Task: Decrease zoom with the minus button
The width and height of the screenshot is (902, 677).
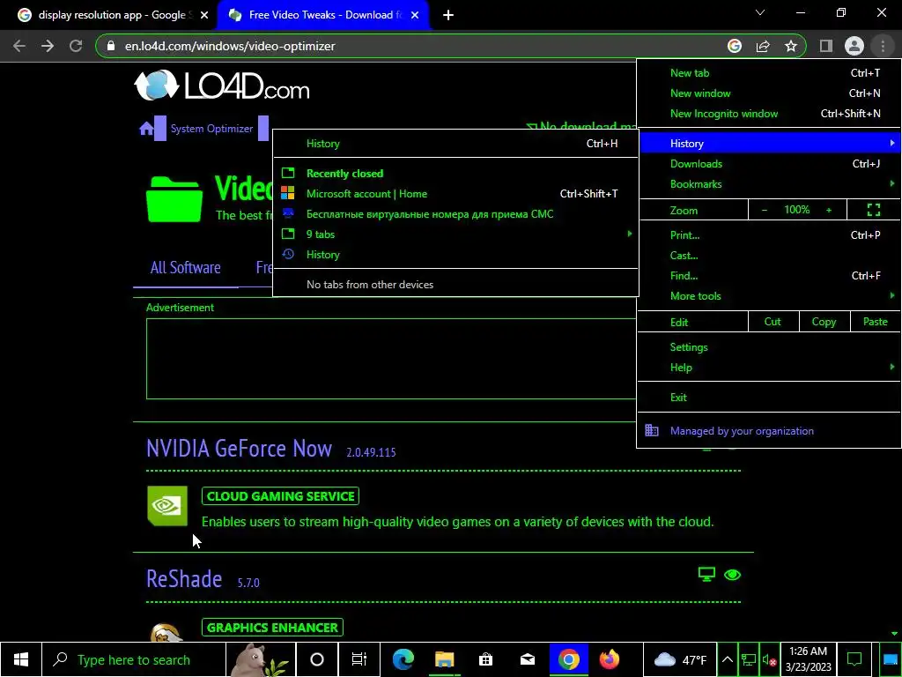Action: tap(764, 210)
